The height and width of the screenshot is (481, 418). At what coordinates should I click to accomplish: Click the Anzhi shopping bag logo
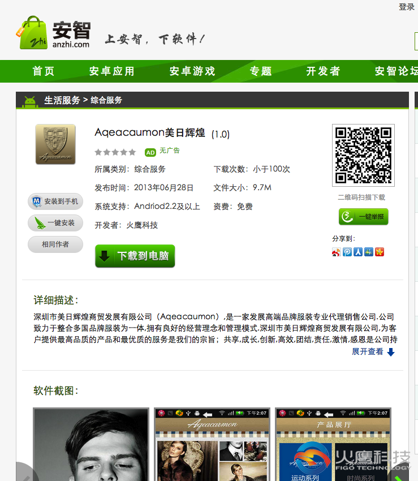coord(32,32)
